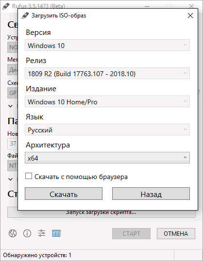
Task: Open the Архитектура dropdown showing x64
Action: coord(107,158)
